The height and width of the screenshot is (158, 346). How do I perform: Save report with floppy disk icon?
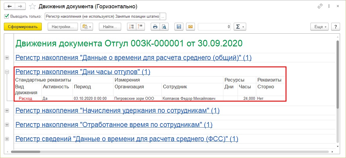click(179, 27)
